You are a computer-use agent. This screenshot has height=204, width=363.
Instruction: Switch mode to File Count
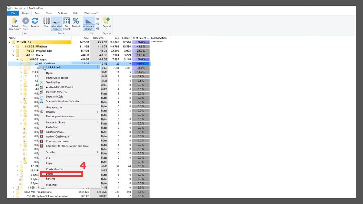coord(67,24)
